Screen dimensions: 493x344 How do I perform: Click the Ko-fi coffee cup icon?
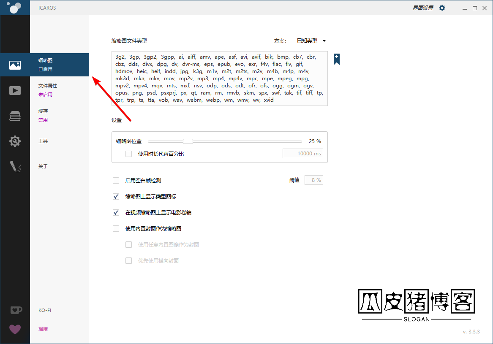tap(16, 310)
